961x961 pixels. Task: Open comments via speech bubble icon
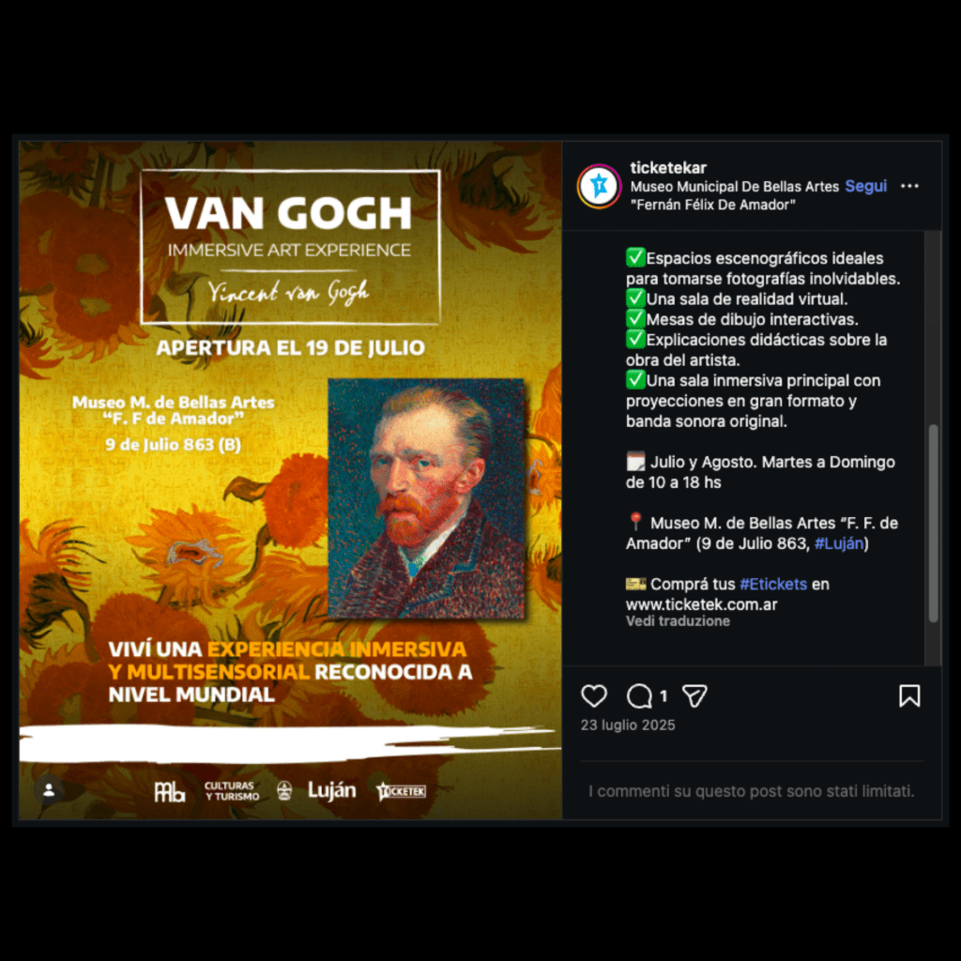[639, 695]
